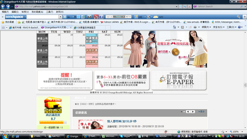Click the browser Back arrow button
Viewport: 247px width, 139px height.
click(3, 7)
